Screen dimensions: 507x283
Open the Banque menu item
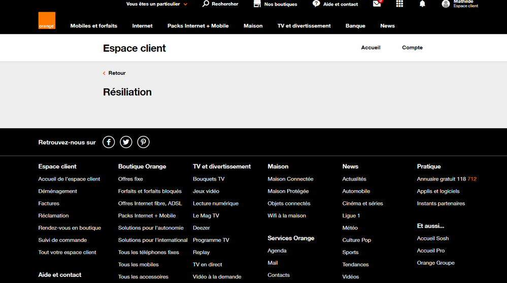tap(355, 26)
